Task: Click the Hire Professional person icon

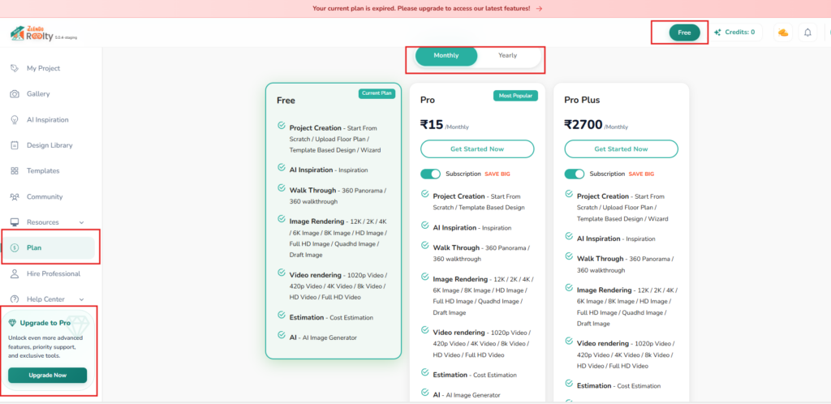Action: (15, 274)
